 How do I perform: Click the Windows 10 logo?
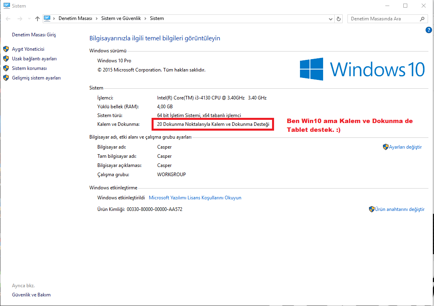[362, 69]
